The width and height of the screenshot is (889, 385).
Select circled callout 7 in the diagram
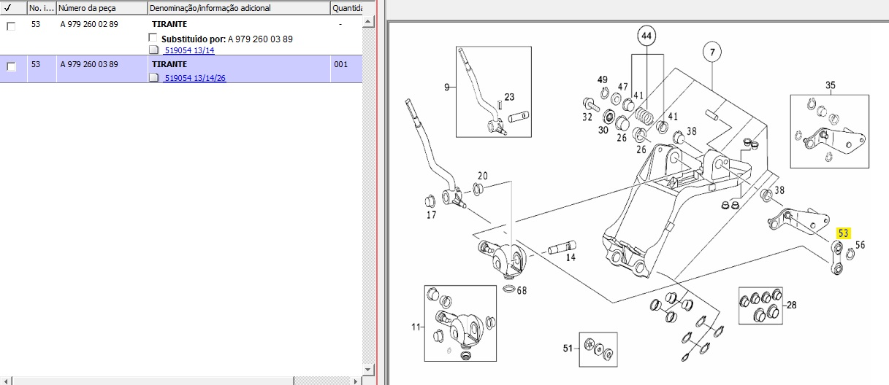pos(711,52)
